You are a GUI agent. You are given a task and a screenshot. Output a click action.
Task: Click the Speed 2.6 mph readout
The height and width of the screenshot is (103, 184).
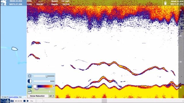pos(60,1)
